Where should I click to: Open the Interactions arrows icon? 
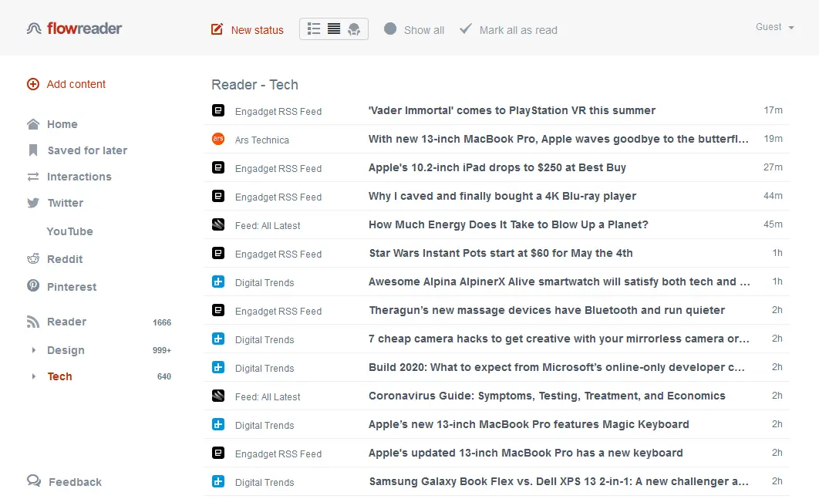click(33, 177)
